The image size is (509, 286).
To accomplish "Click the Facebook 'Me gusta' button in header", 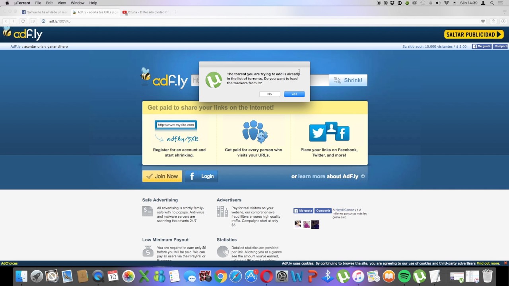I will pyautogui.click(x=482, y=46).
